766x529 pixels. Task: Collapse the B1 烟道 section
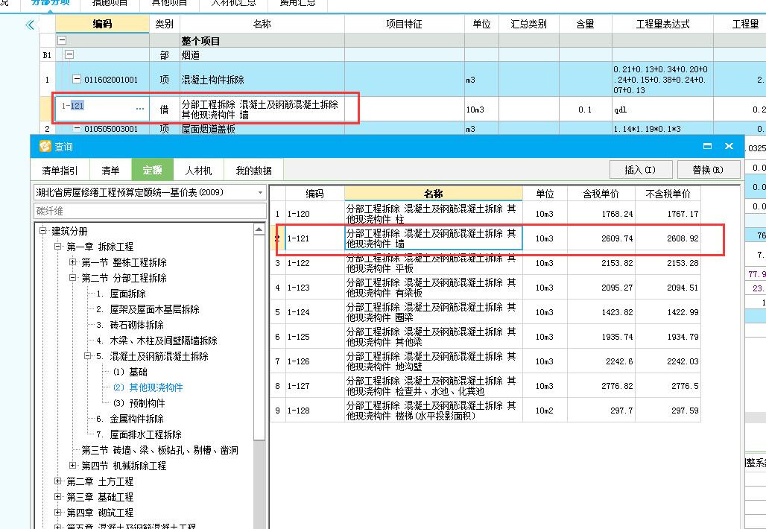click(x=69, y=54)
